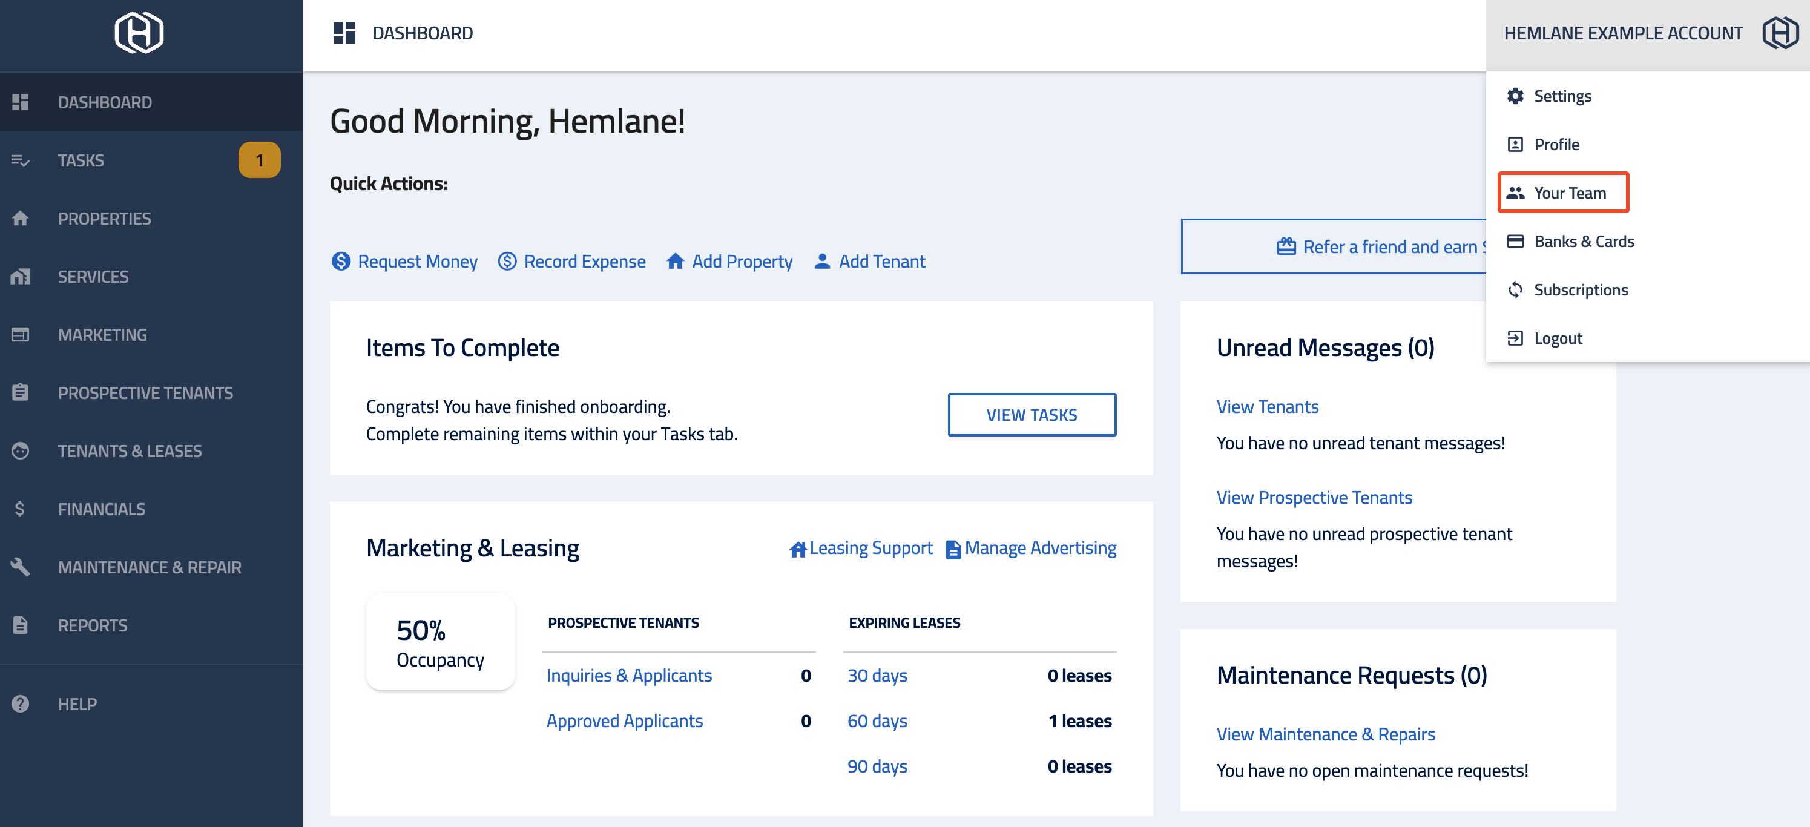Open the Leasing Support link
The image size is (1810, 827).
pos(861,549)
